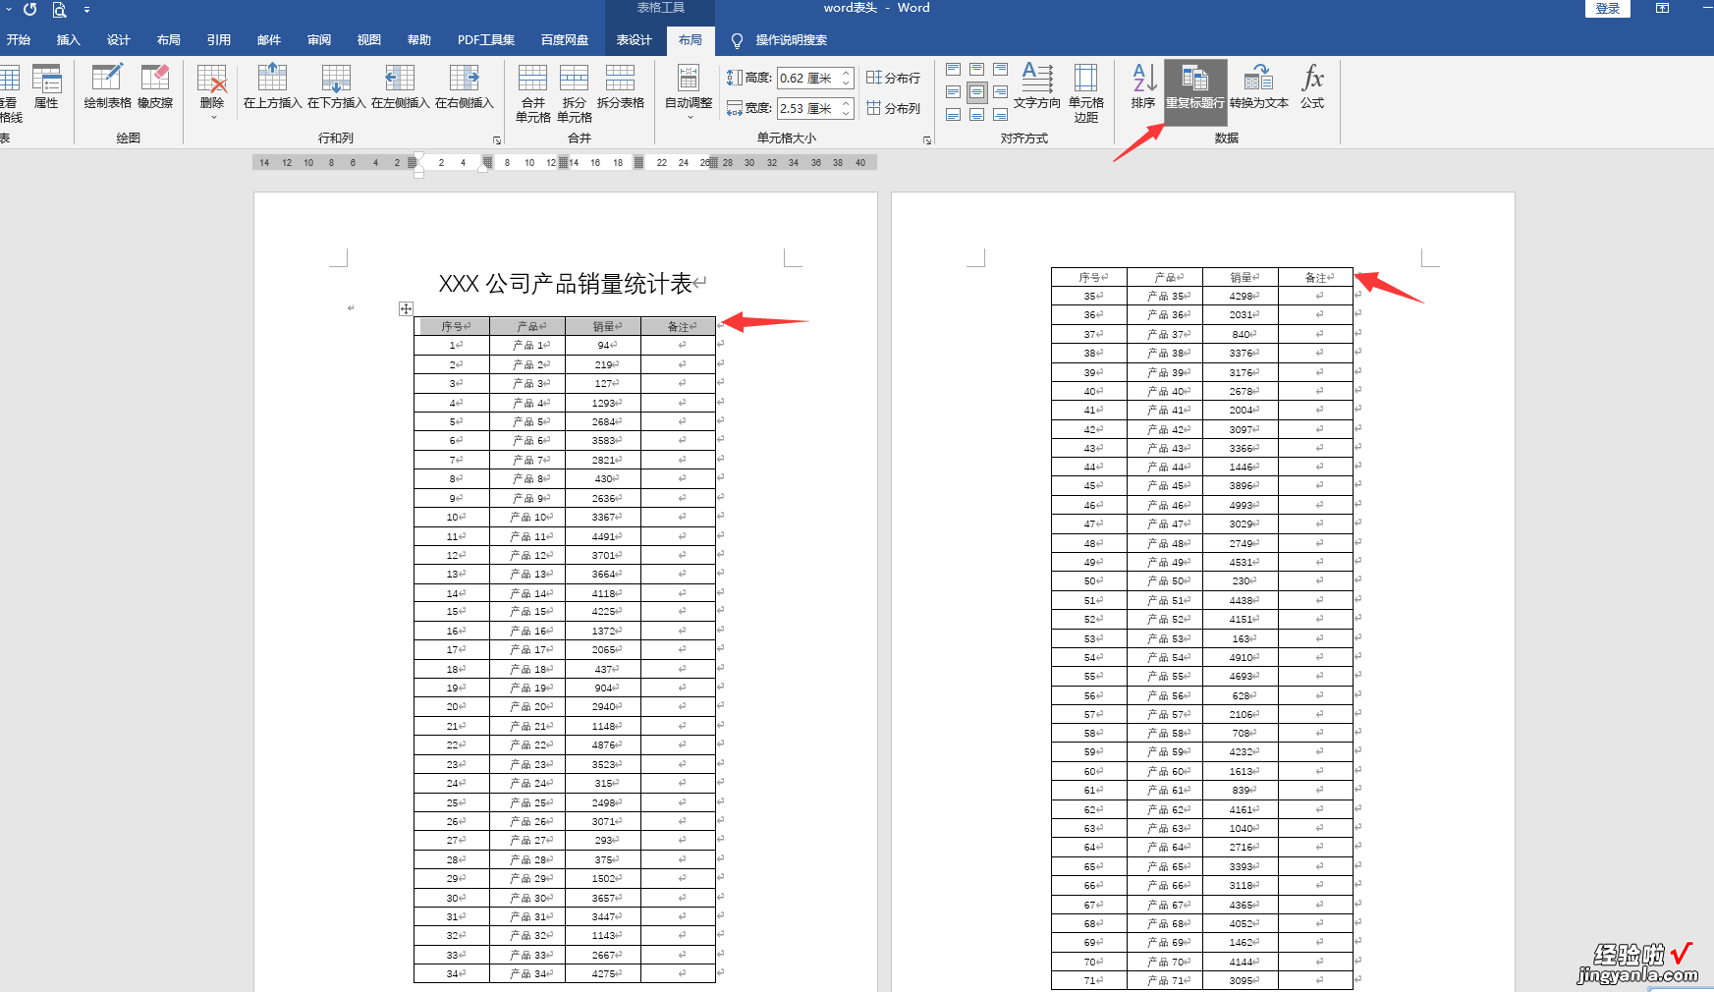Click 拆分单元格 split cells

click(575, 93)
